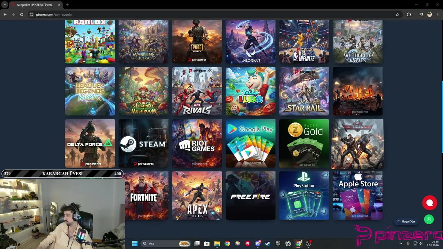Open the Wuthering Waves card

[358, 41]
